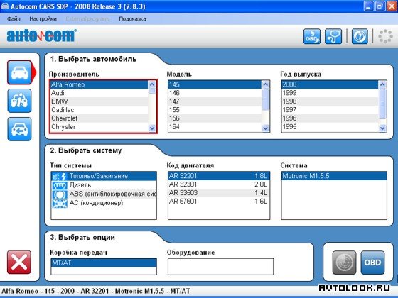398x298 pixels.
Task: Click the fuel/ignition system type icon
Action: [60, 176]
